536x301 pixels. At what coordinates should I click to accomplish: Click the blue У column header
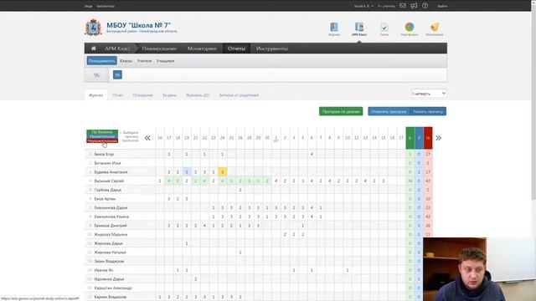pyautogui.click(x=419, y=138)
